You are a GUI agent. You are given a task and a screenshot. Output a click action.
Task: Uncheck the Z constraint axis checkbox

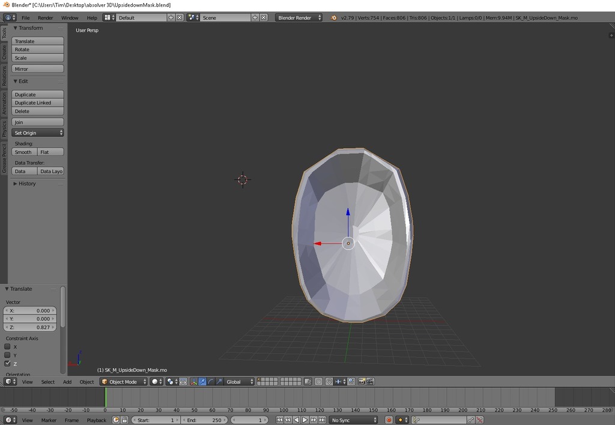coord(7,363)
